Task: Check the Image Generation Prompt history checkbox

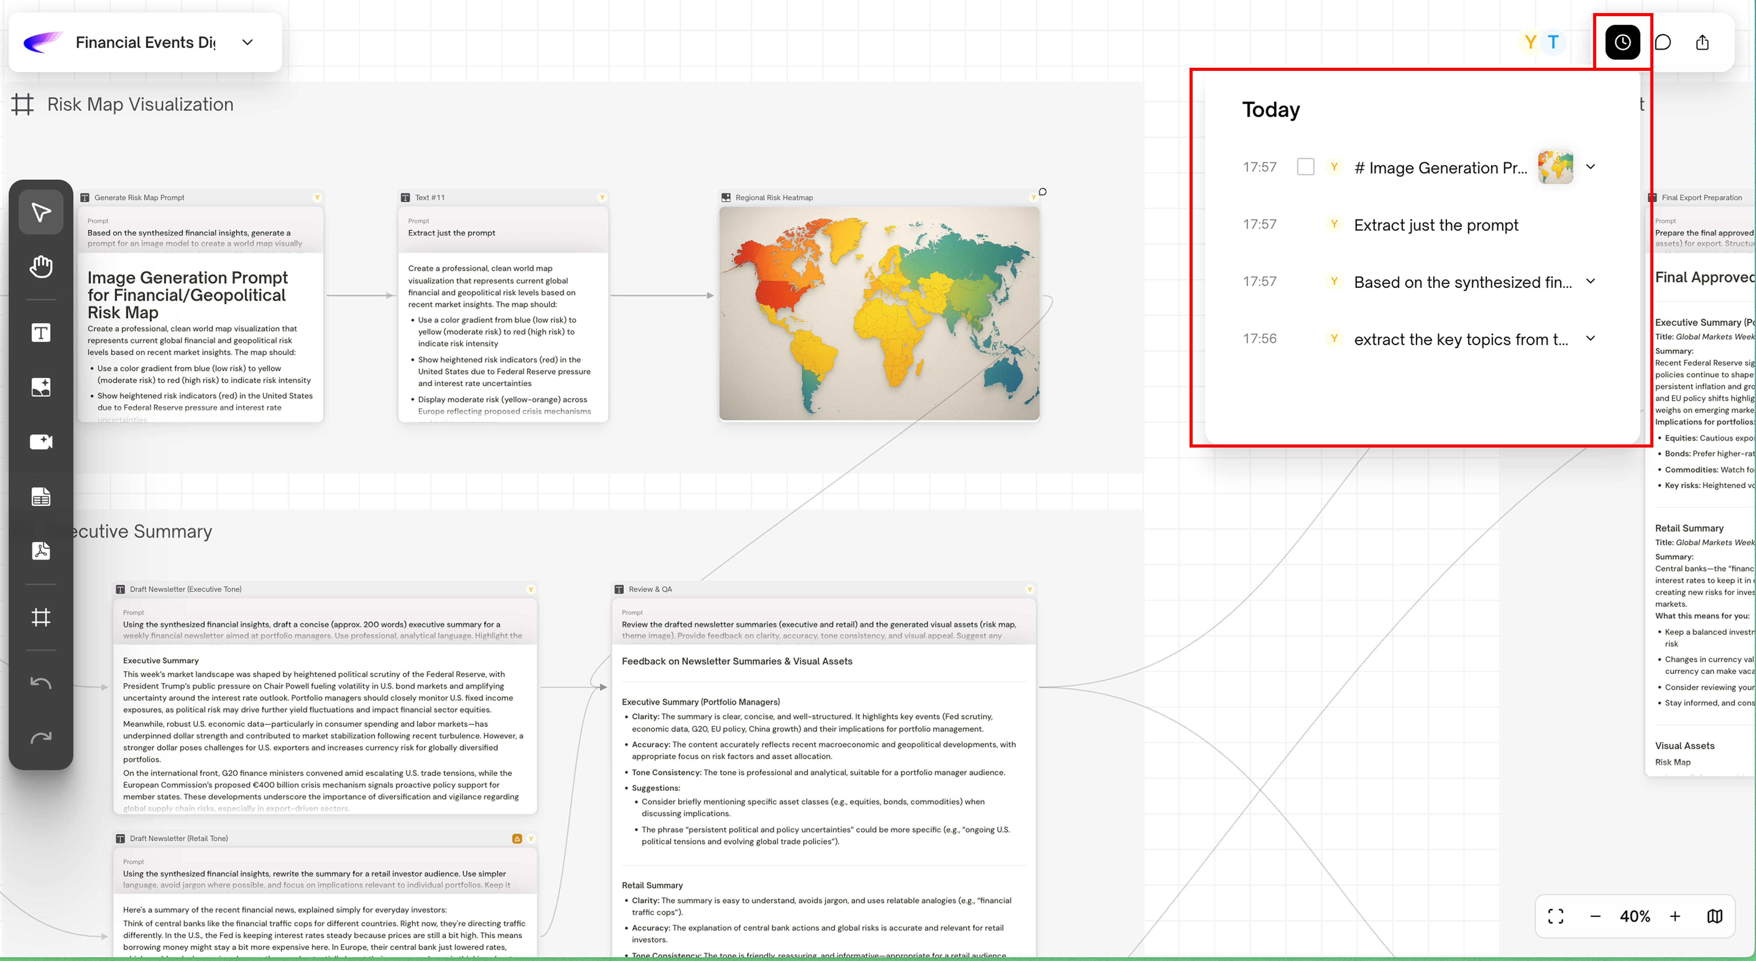Action: 1305,167
